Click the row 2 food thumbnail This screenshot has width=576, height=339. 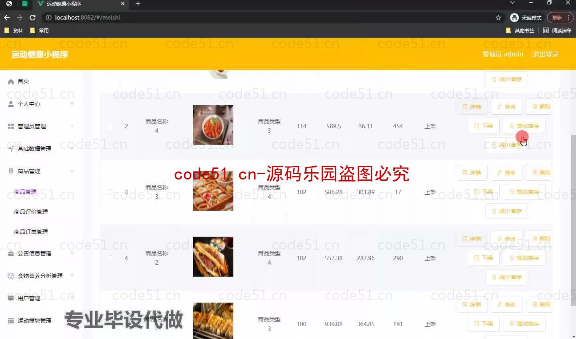click(213, 125)
